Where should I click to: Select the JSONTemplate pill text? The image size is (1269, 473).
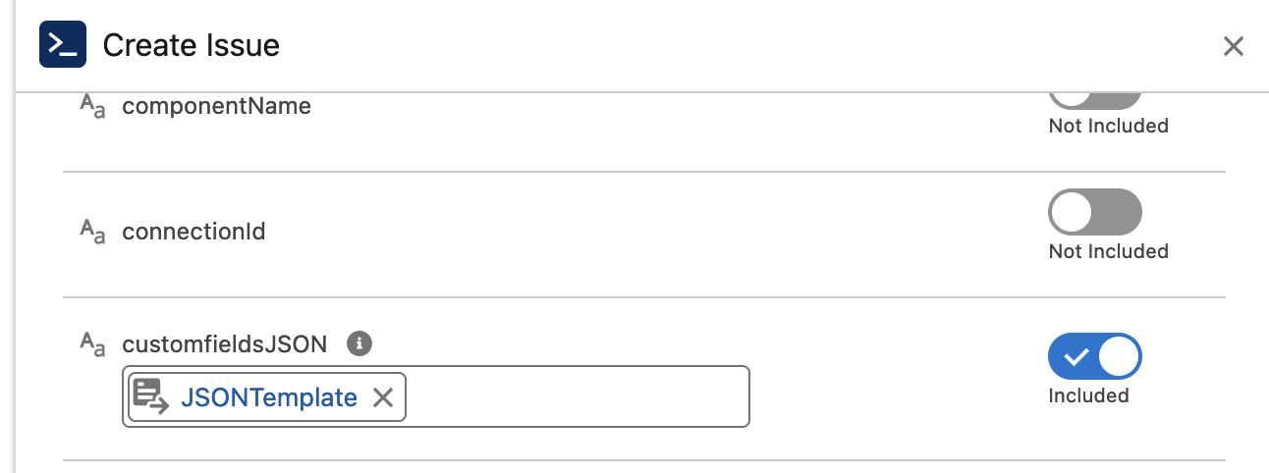point(268,397)
